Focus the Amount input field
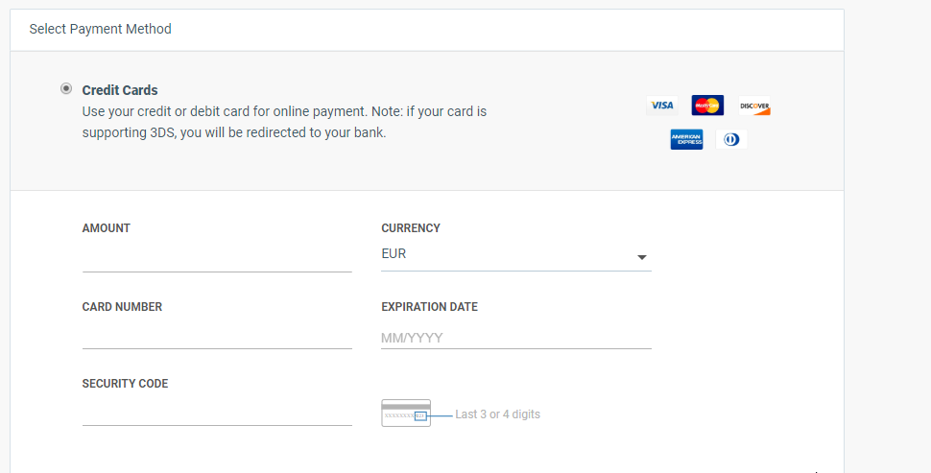Viewport: 931px width, 473px height. [217, 258]
